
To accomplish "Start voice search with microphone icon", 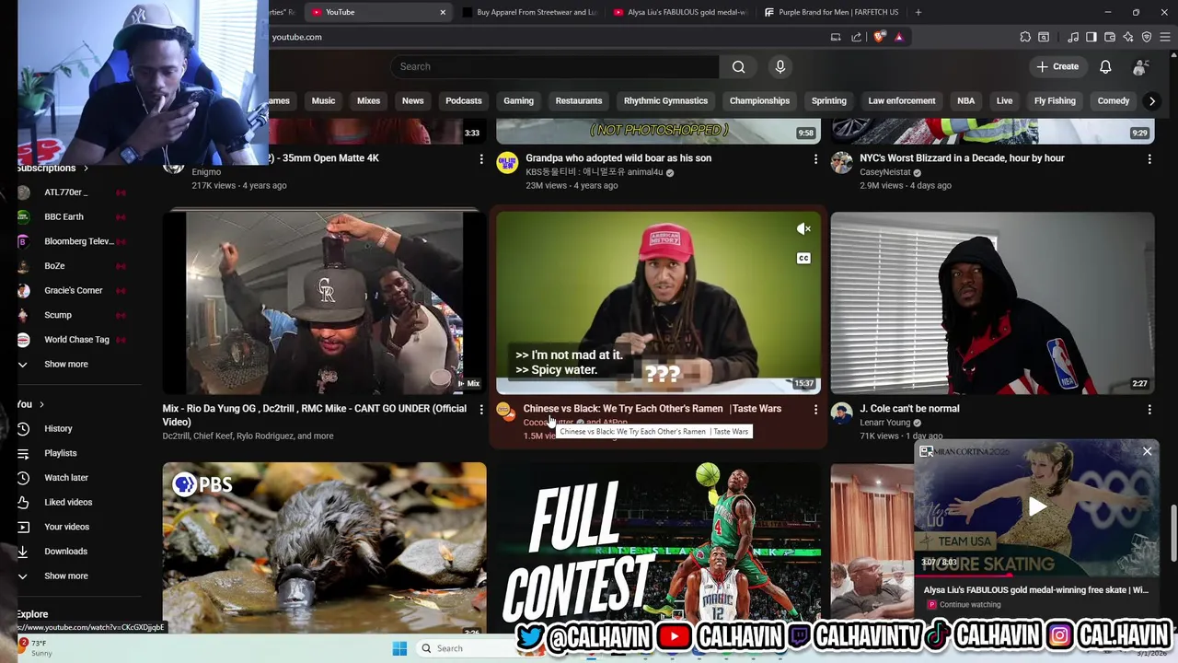I will pos(780,66).
